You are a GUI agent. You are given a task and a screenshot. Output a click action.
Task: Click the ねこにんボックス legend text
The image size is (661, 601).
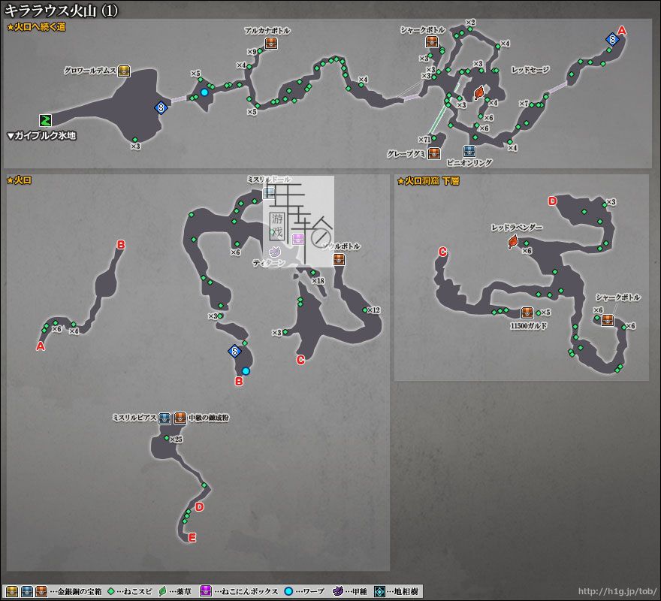(x=249, y=591)
